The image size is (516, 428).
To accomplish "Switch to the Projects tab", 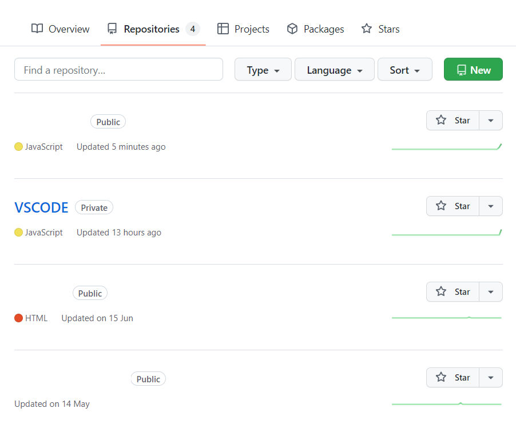I will coord(243,29).
